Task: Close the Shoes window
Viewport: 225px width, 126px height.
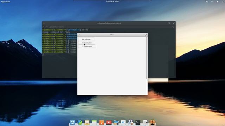Action: pyautogui.click(x=79, y=35)
